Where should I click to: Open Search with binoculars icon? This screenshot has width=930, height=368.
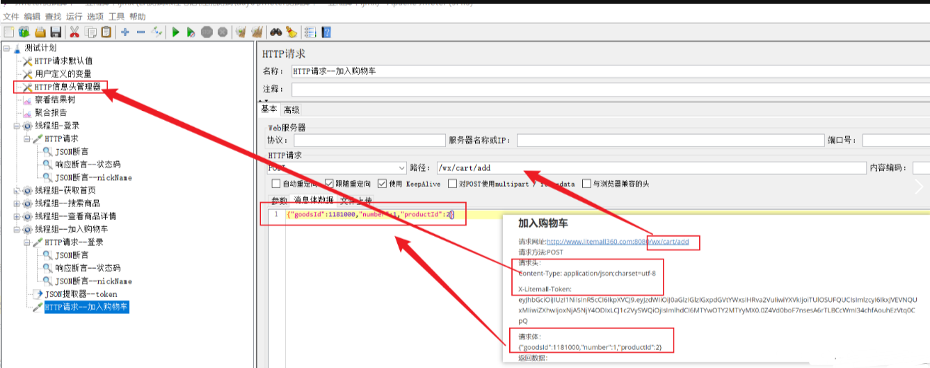point(275,32)
